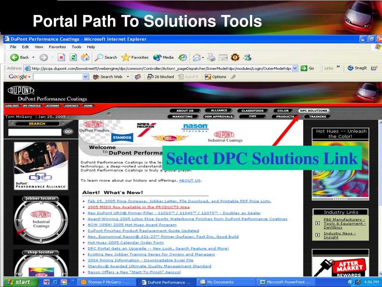This screenshot has width=382, height=287.
Task: Open Search Web dropdown arrow
Action: pyautogui.click(x=128, y=77)
